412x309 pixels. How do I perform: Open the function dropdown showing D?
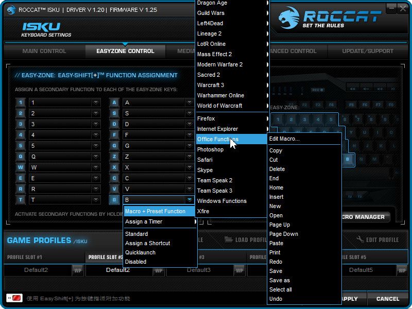[x=190, y=124]
